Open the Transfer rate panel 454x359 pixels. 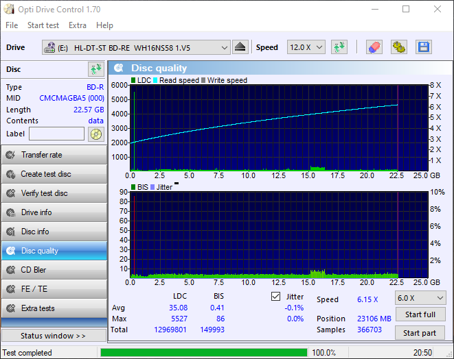[54, 155]
